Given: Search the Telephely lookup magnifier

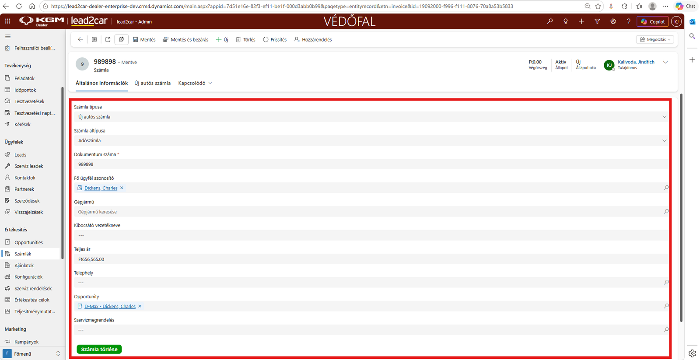Looking at the screenshot, I should 666,283.
